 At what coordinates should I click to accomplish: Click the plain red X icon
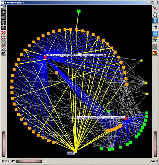coord(3,33)
